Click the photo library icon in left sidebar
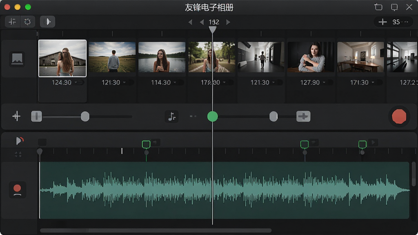 pos(17,59)
